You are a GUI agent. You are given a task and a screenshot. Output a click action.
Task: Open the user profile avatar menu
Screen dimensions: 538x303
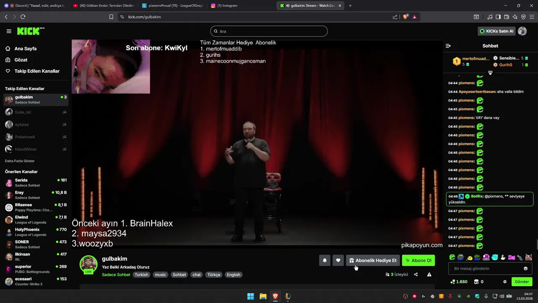point(522,31)
